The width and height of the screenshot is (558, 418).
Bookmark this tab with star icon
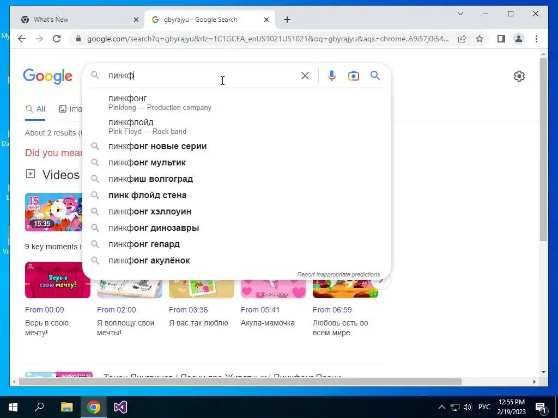pos(480,39)
